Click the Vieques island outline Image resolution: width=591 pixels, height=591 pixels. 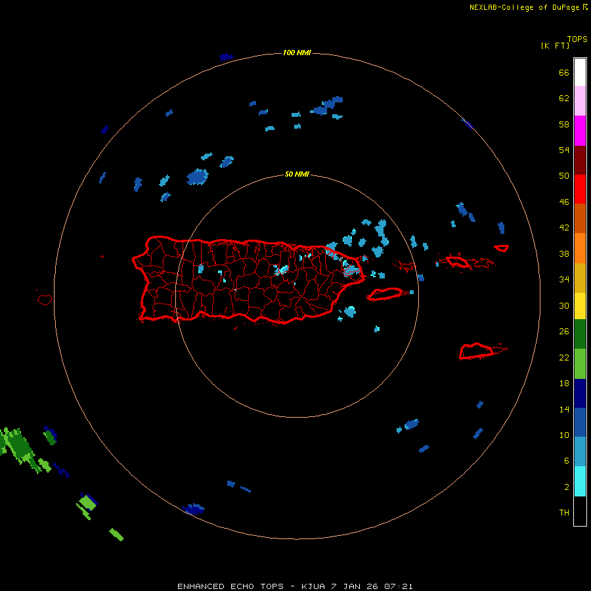(384, 294)
